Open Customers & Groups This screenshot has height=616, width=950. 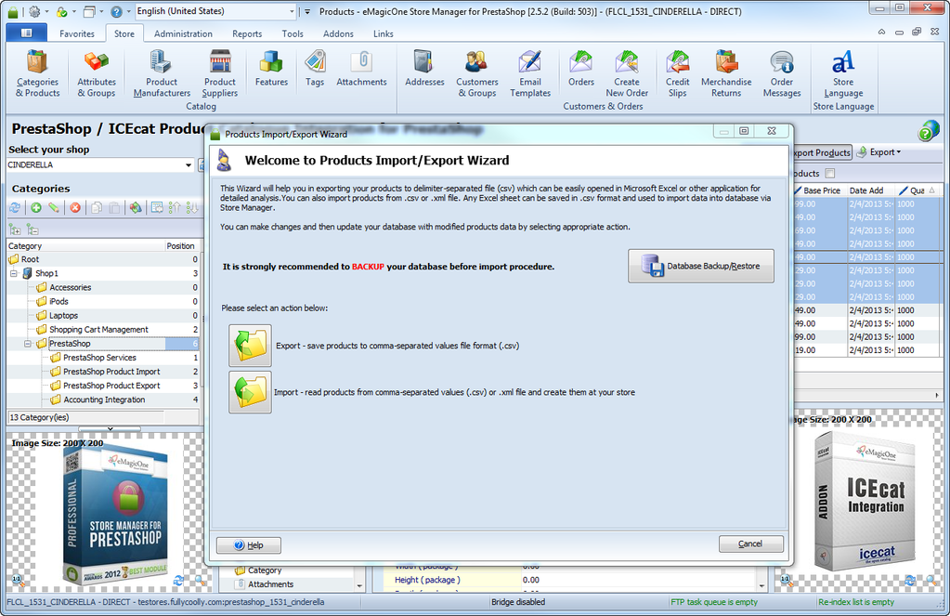point(476,73)
